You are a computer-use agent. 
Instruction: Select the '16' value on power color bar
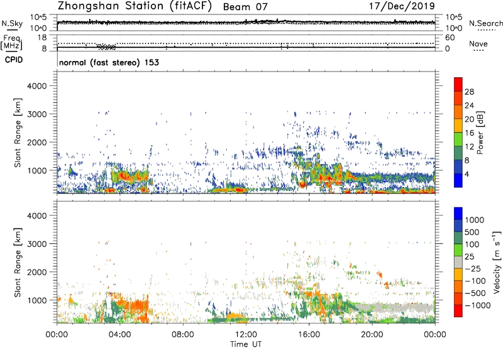[469, 133]
